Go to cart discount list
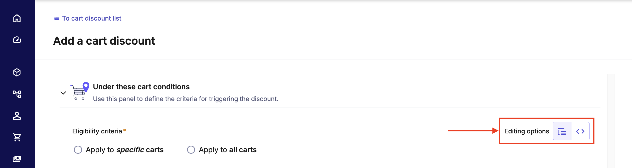Viewport: 632px width, 168px height. (92, 18)
